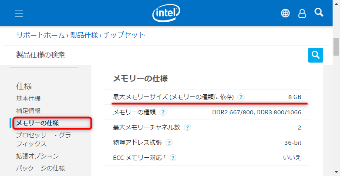Viewport: 340px width, 176px height.
Task: Click the いいえ ECC value
Action: coord(292,158)
